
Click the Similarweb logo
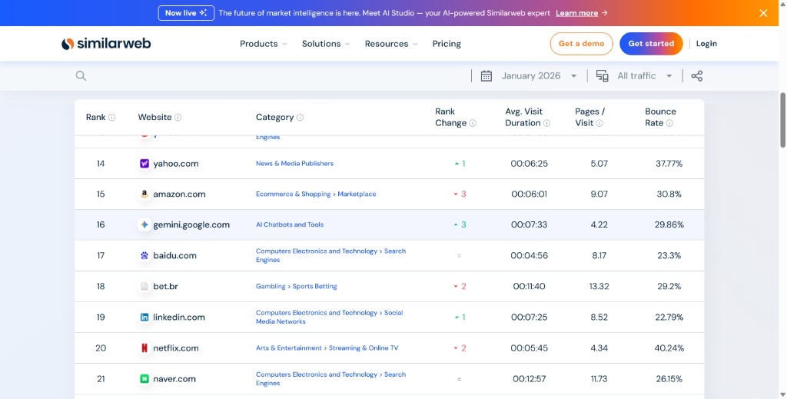coord(106,44)
